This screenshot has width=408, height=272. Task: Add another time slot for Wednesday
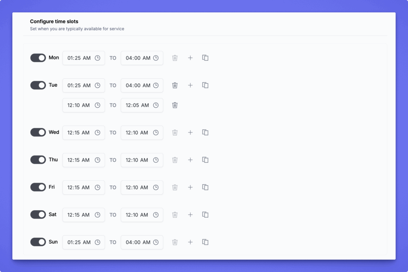pos(190,132)
